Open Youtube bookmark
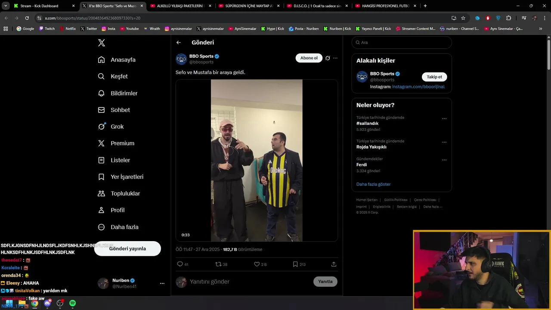Viewport: 551px width, 310px height. tap(130, 29)
